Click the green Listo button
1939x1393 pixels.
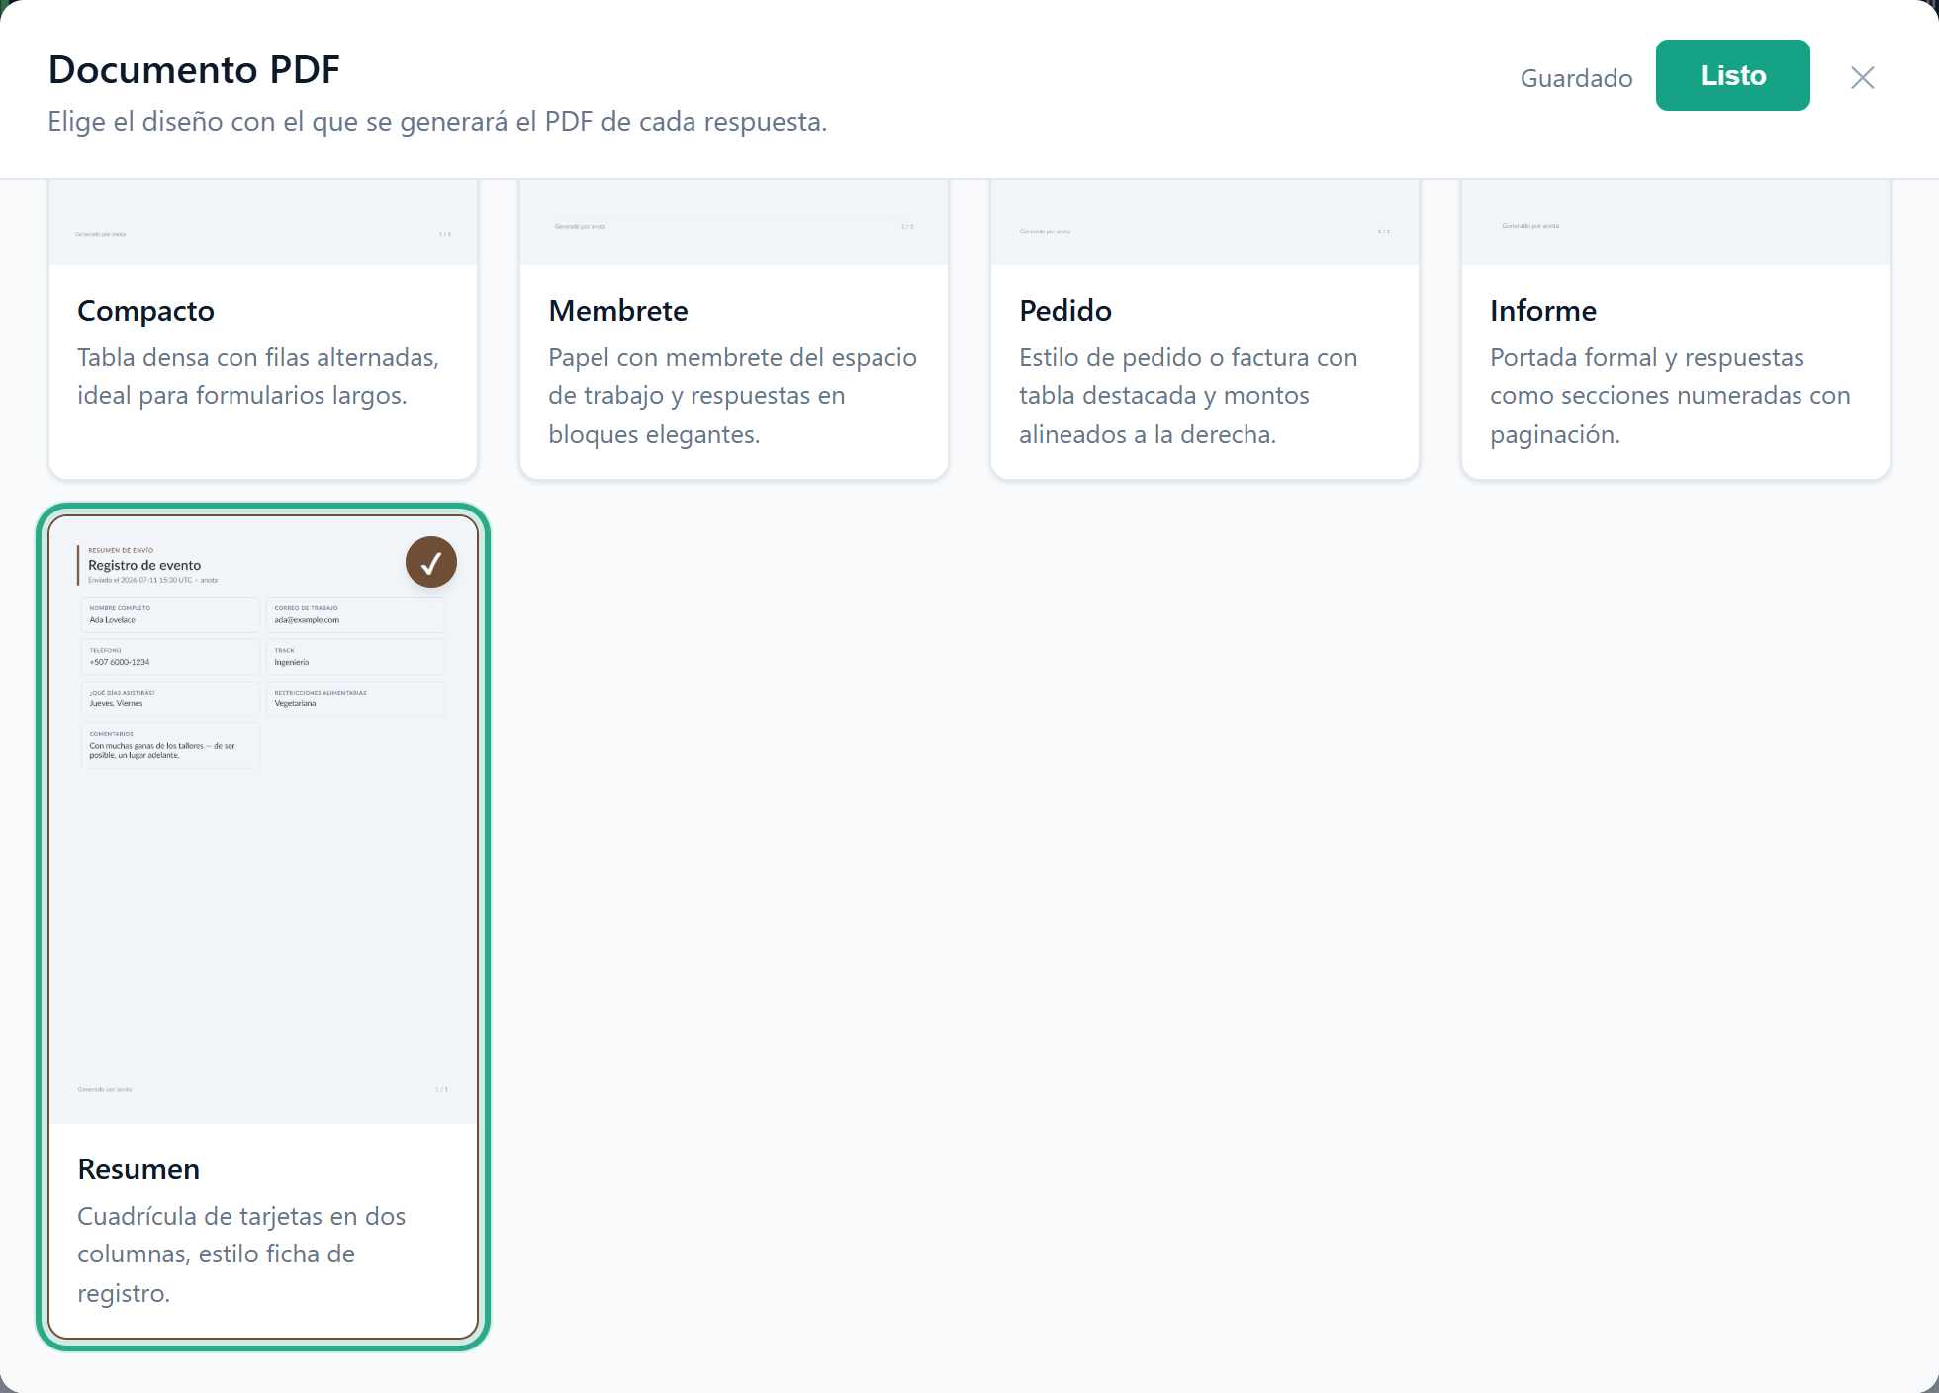pyautogui.click(x=1732, y=75)
